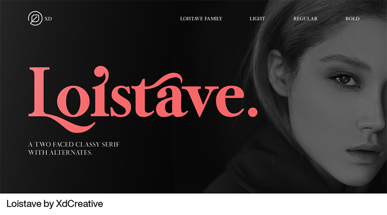The image size is (387, 215).
Task: Click the XD text beside the logo
Action: coord(48,19)
